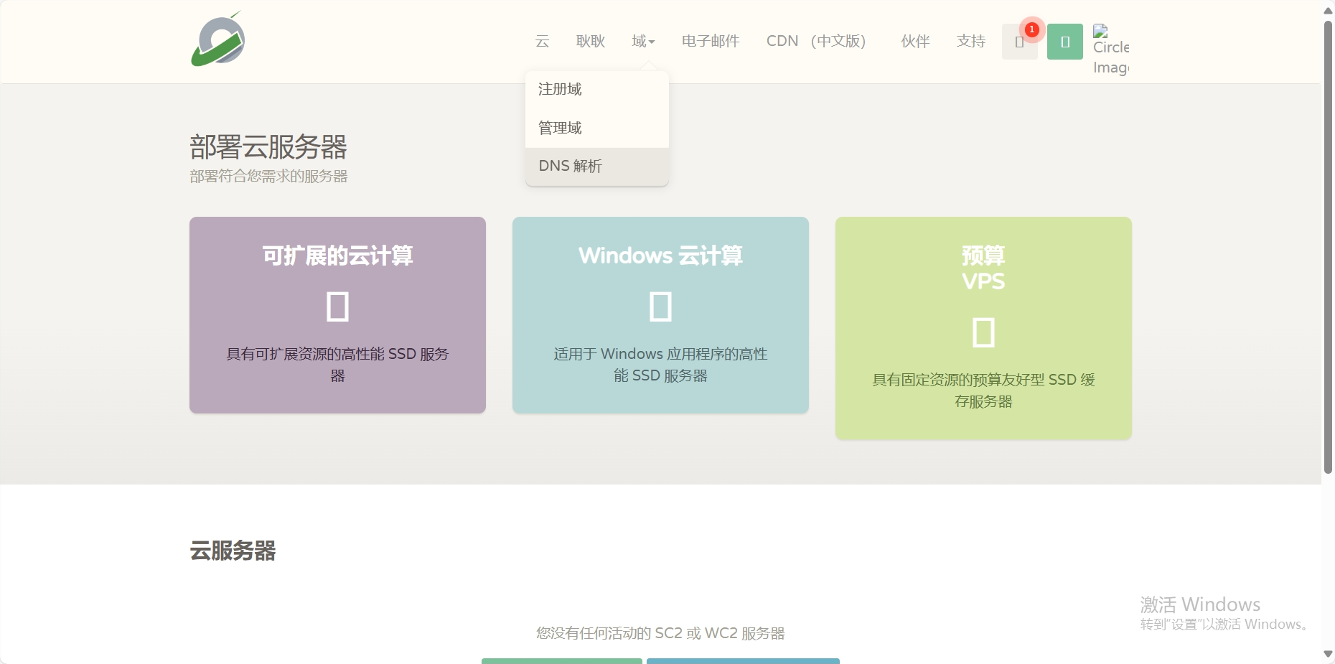Click the green account icon in the header
Screen dimensions: 1335x664
(x=1065, y=42)
